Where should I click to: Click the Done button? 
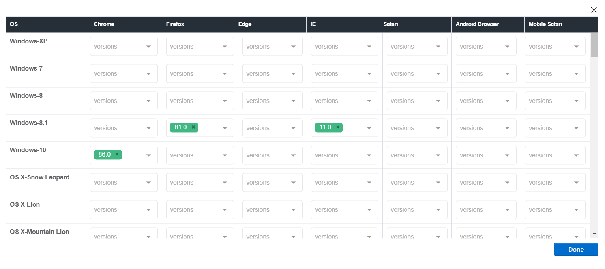(576, 249)
